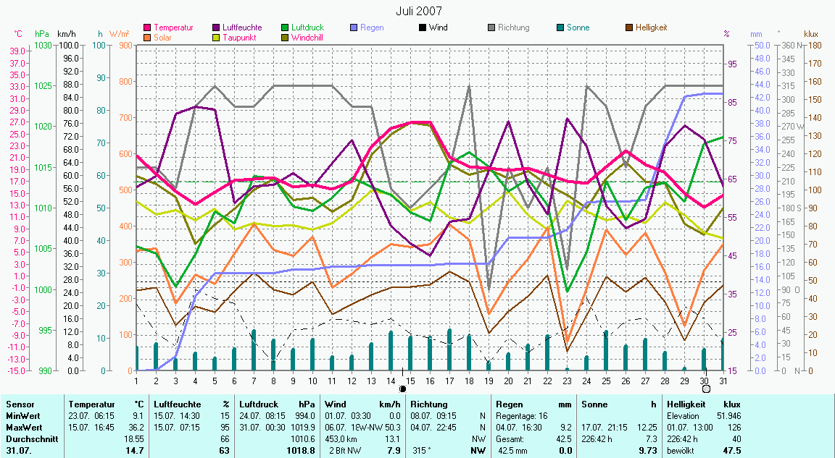
Task: Select the gray Richtung legend marker
Action: click(492, 28)
